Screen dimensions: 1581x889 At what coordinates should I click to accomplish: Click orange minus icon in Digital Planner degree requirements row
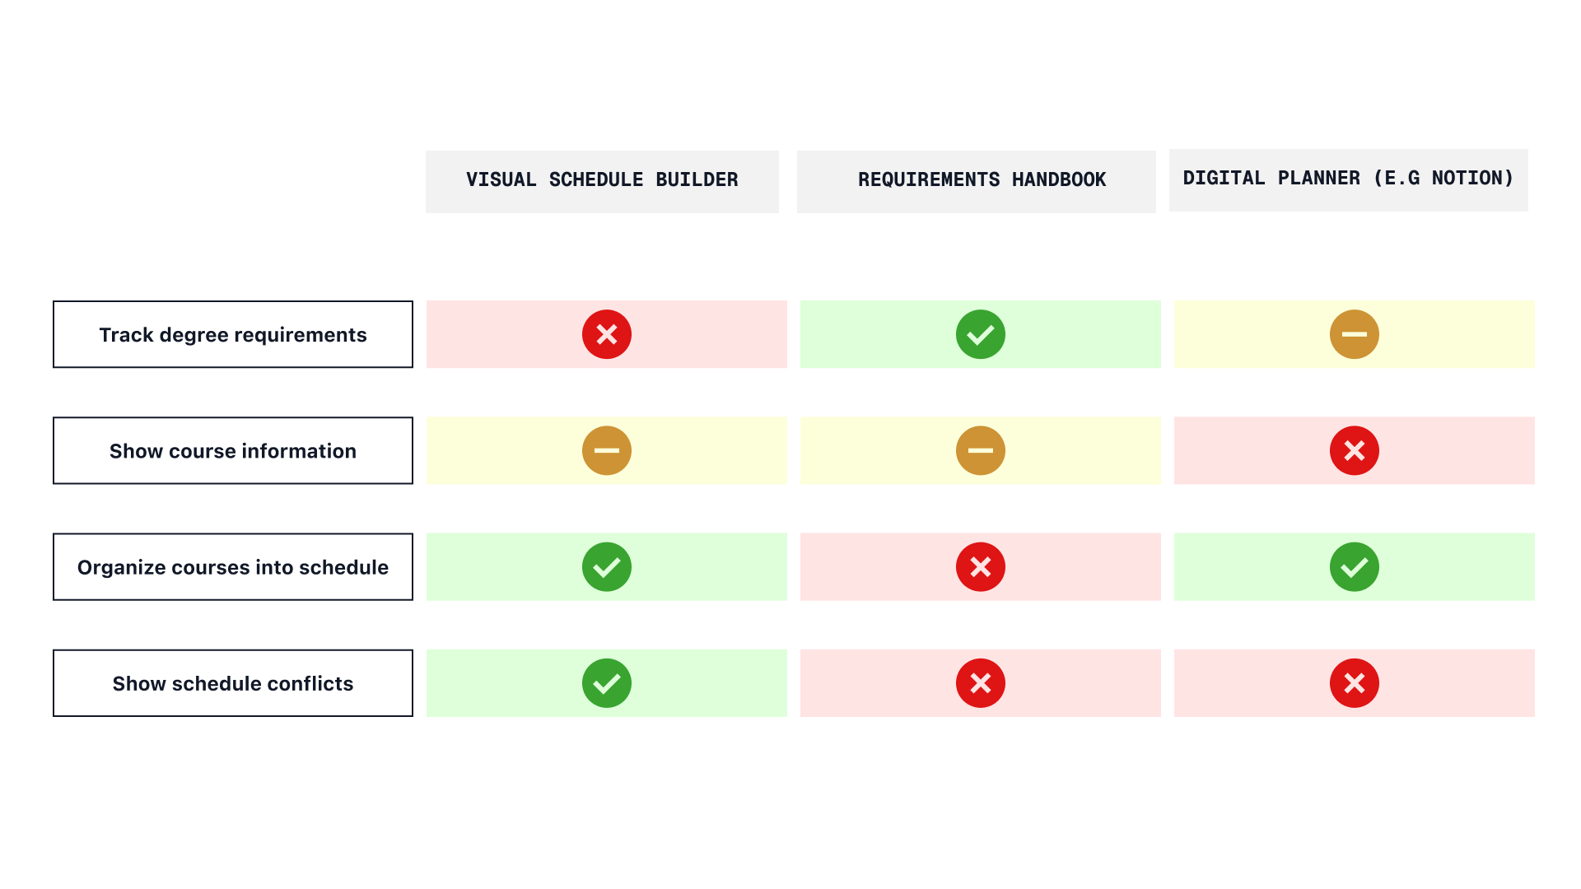pos(1354,334)
